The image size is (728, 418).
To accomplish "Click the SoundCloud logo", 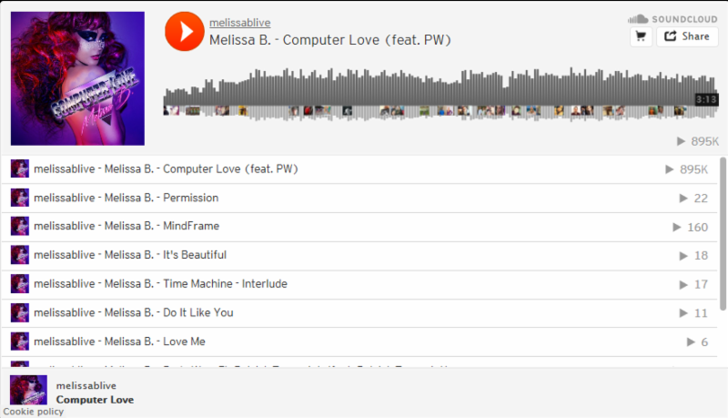I will click(672, 19).
